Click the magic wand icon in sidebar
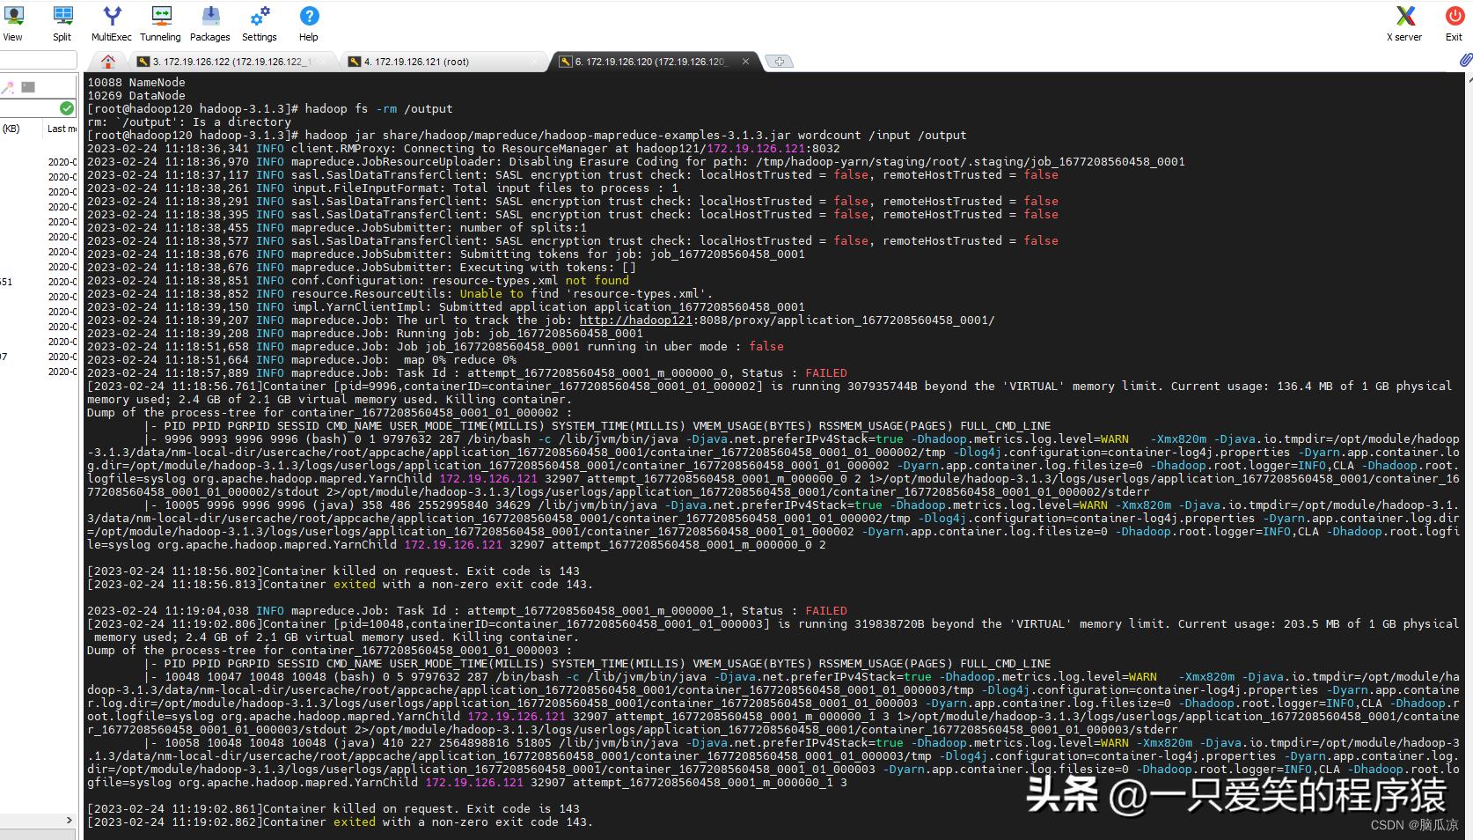 click(8, 87)
